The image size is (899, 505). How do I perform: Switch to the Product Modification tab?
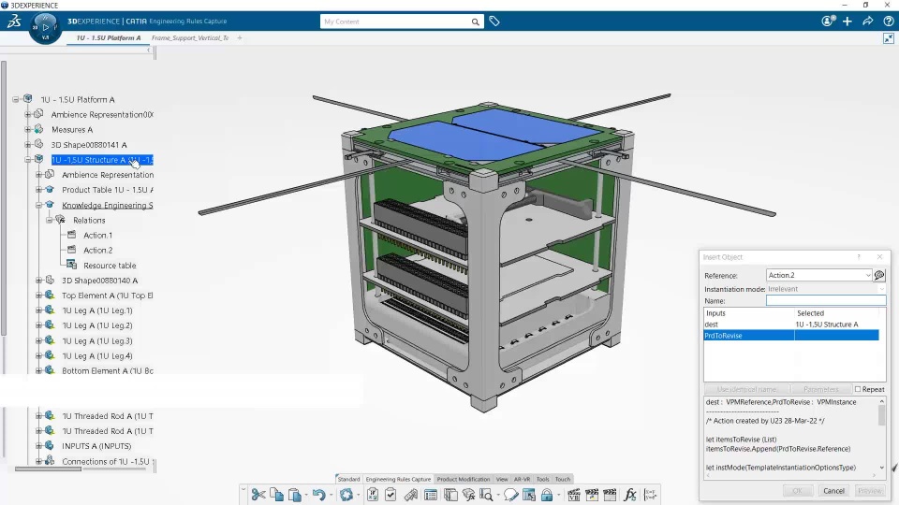[x=464, y=479]
